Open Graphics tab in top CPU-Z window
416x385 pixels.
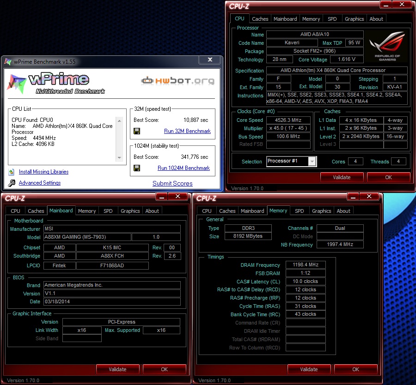[x=354, y=19]
